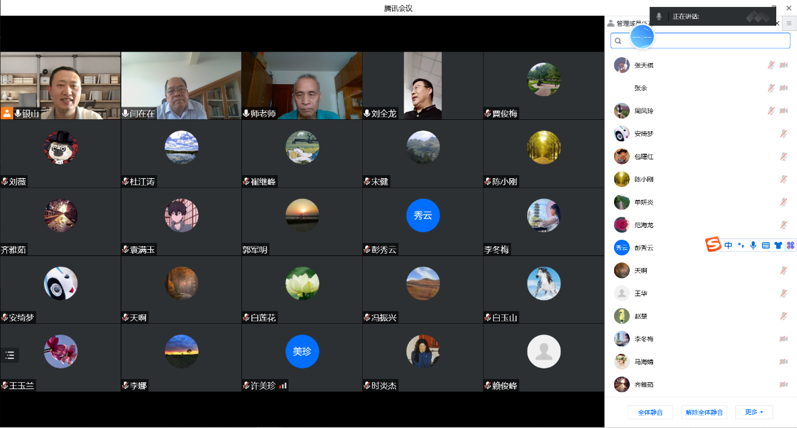Click the Sogou input method logo
Screen dimensions: 797x428
[713, 245]
